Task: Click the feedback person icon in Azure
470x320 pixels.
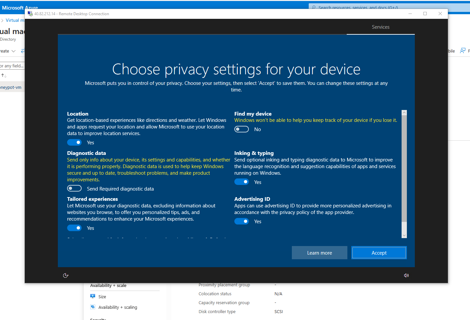Action: pyautogui.click(x=463, y=51)
